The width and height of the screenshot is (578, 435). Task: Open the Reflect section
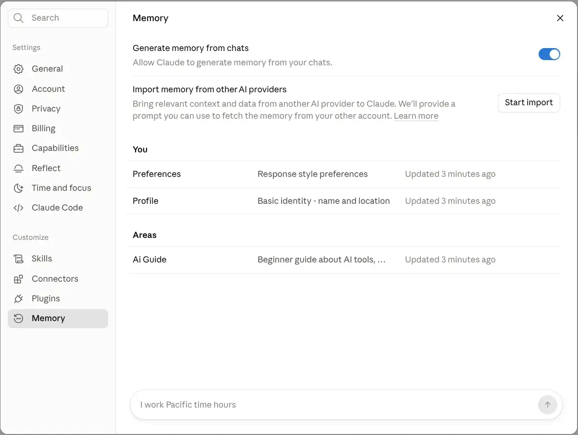click(x=58, y=168)
